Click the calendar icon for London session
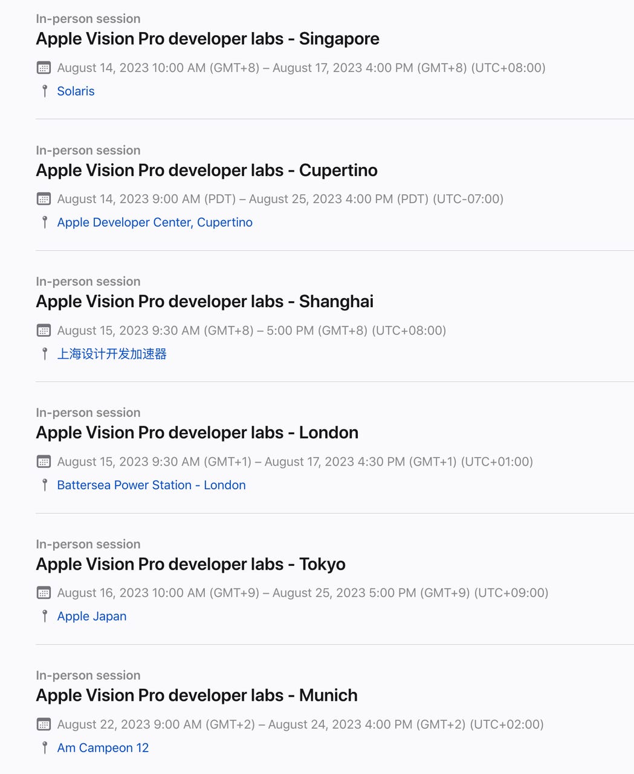 pos(44,462)
